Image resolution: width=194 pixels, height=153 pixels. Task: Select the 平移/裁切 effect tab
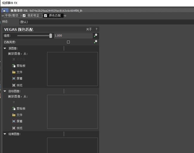pyautogui.click(x=12, y=15)
